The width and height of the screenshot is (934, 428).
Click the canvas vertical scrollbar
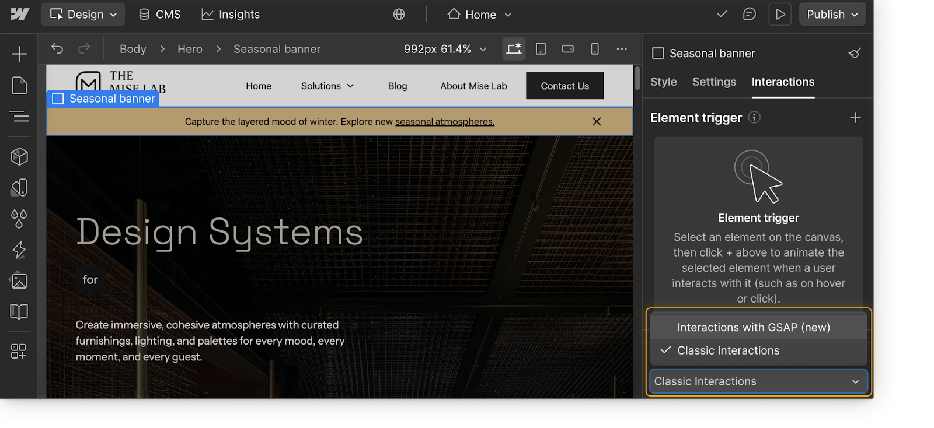(637, 79)
